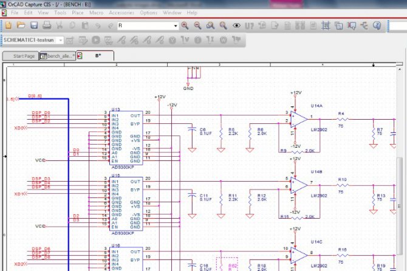Open the Edit menu
Image resolution: width=407 pixels, height=271 pixels.
[28, 13]
